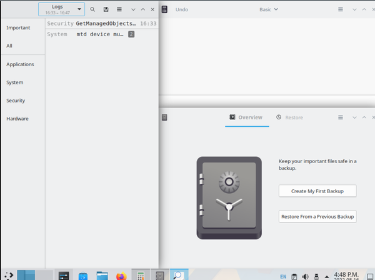Open the Logs window hamburger menu
The width and height of the screenshot is (375, 280).
coord(119,9)
